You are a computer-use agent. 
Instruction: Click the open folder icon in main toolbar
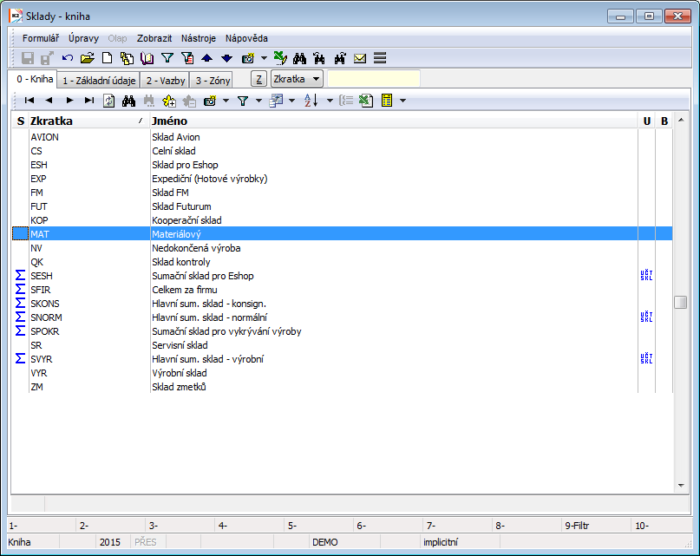pyautogui.click(x=87, y=59)
